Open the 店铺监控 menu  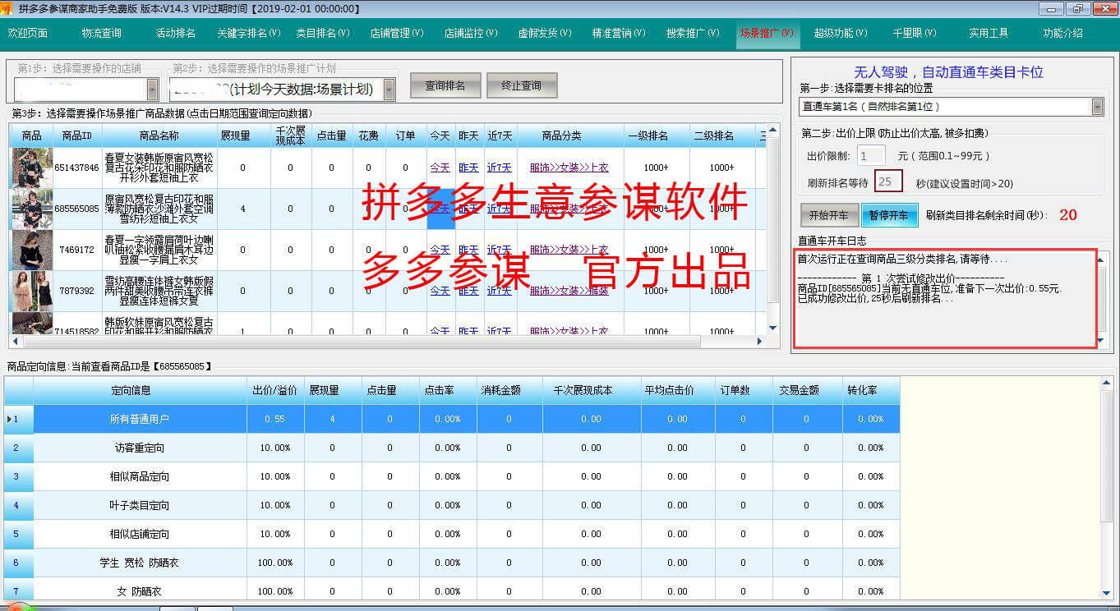click(471, 34)
